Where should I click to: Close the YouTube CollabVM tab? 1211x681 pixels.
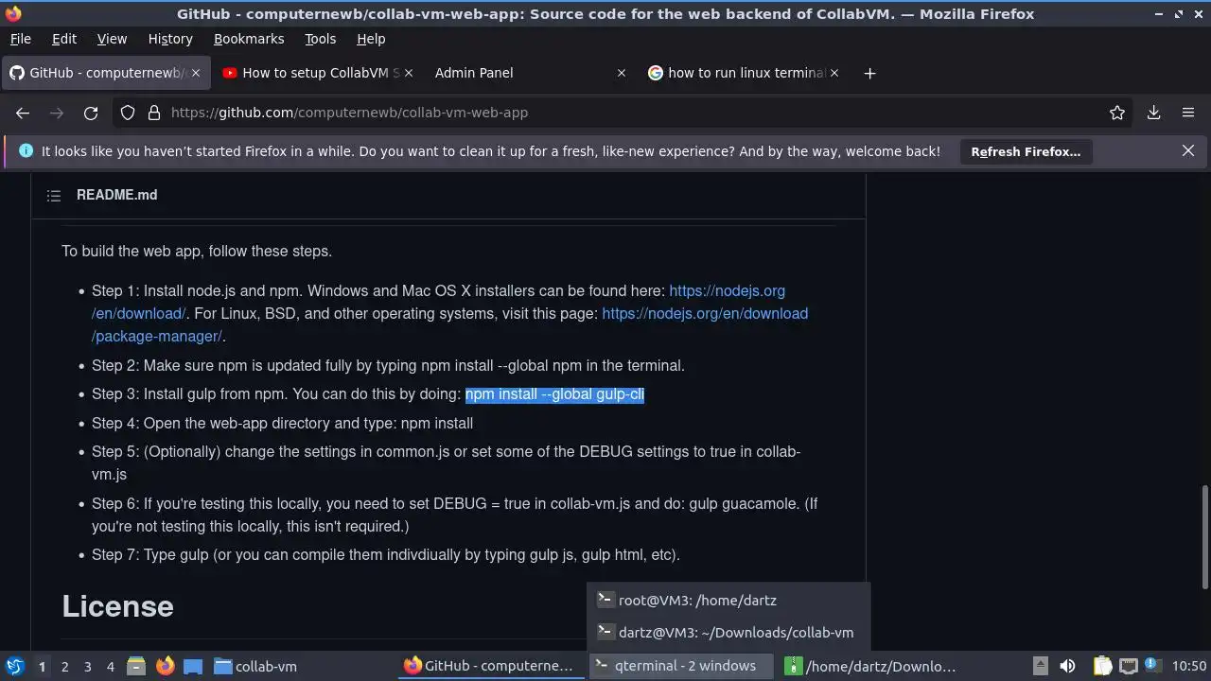(409, 73)
